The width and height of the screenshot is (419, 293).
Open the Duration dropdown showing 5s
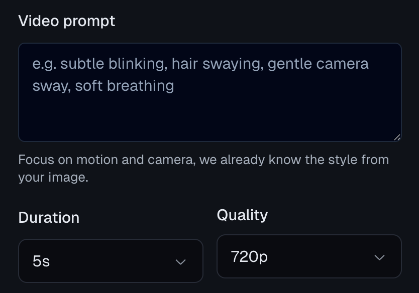click(x=111, y=261)
